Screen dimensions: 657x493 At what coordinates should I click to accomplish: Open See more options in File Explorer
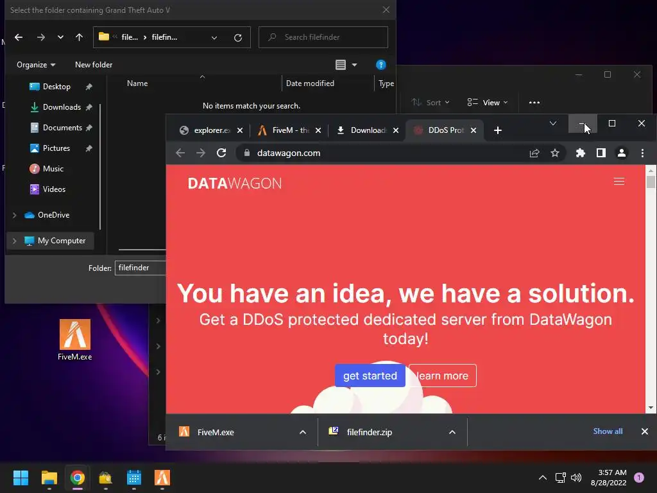tap(534, 102)
